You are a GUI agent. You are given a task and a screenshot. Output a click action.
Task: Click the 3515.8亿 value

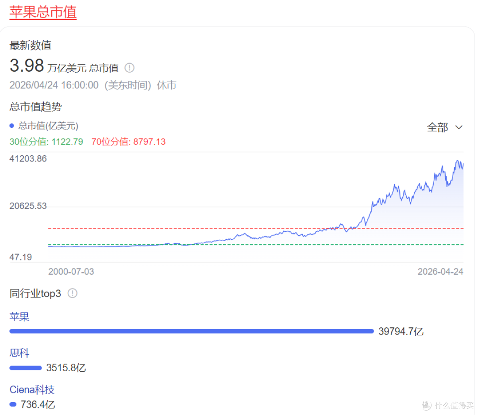pyautogui.click(x=66, y=368)
